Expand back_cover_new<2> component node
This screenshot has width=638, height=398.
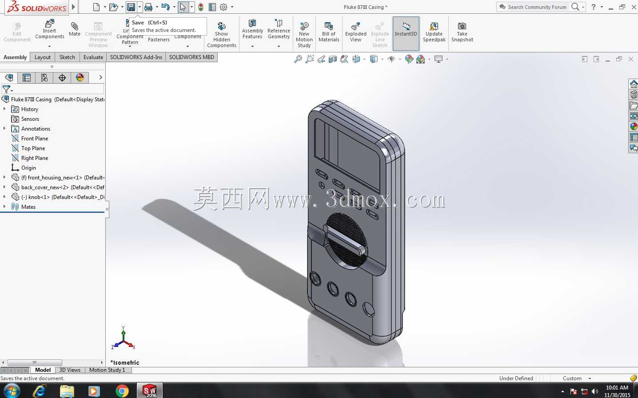[x=4, y=187]
